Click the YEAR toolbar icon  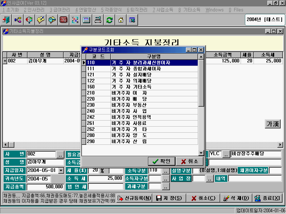tap(75, 20)
